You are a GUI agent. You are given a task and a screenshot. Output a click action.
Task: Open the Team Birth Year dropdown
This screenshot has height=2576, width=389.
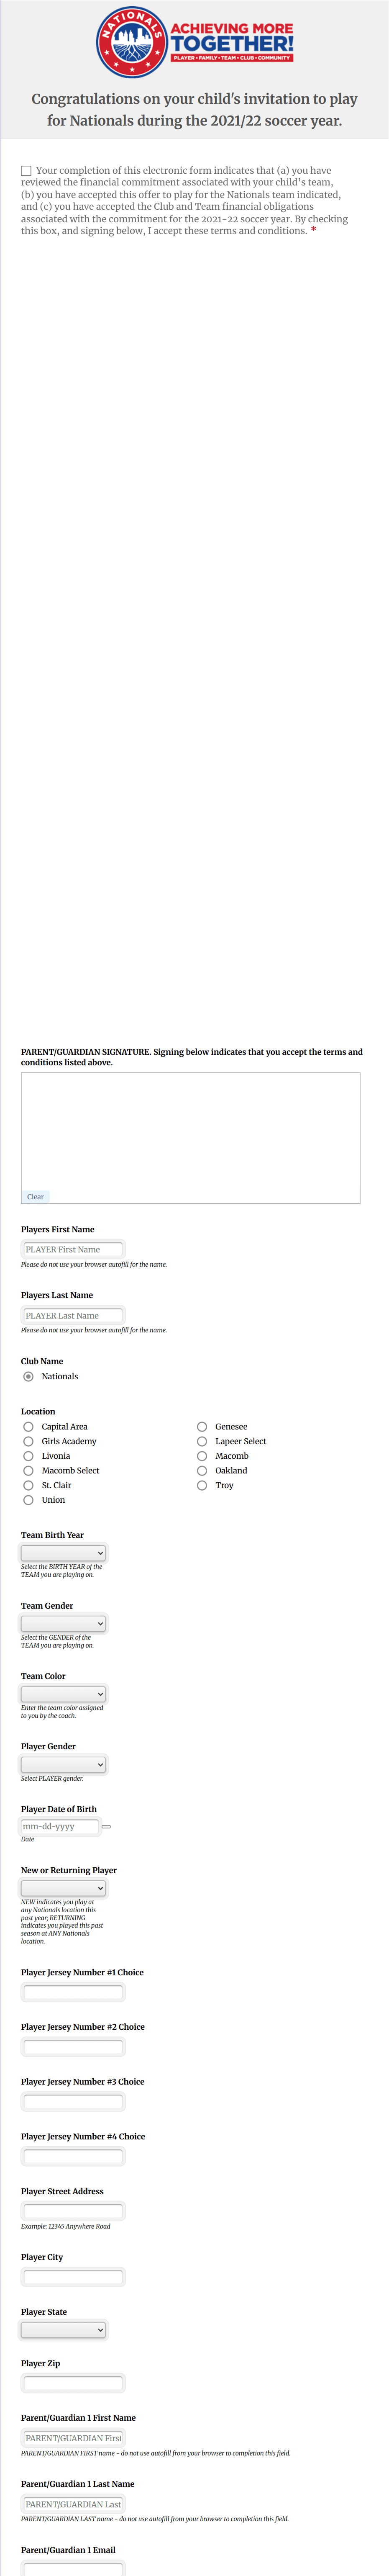point(63,1553)
